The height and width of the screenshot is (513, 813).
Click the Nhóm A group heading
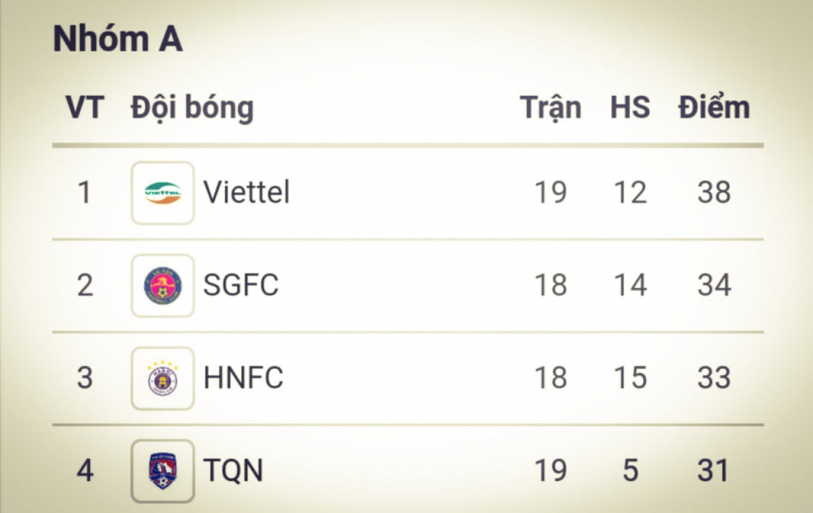click(x=118, y=39)
